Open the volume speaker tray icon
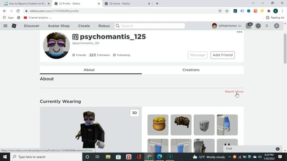The width and height of the screenshot is (287, 161). tap(260, 157)
